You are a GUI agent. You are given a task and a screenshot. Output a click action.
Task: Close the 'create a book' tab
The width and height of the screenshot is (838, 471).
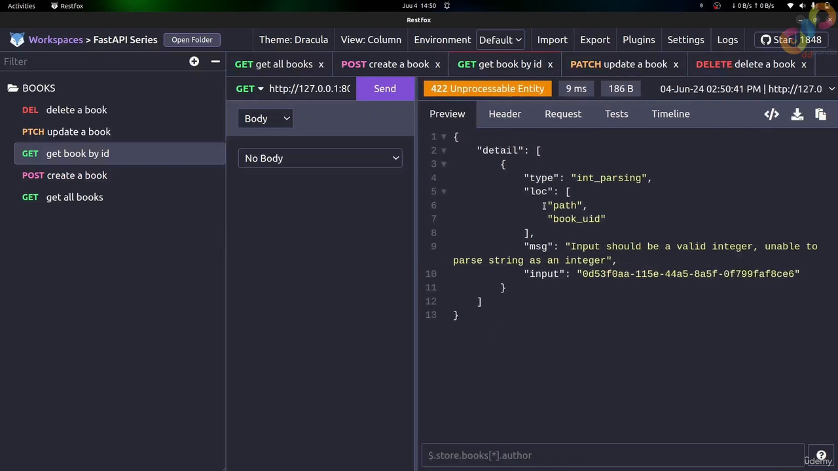click(437, 64)
